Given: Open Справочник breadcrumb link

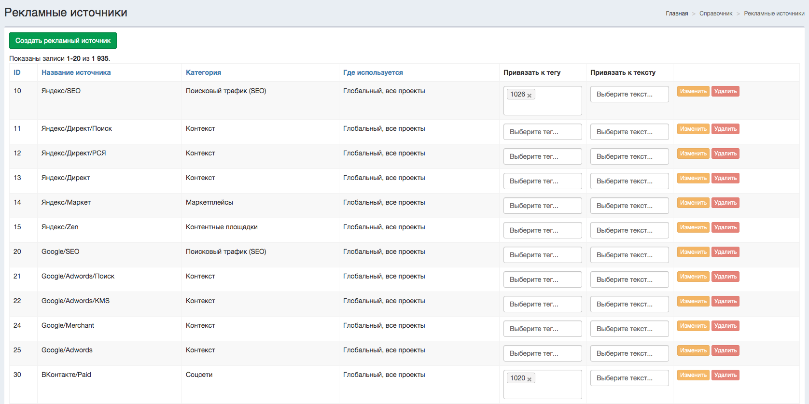Looking at the screenshot, I should pyautogui.click(x=716, y=14).
